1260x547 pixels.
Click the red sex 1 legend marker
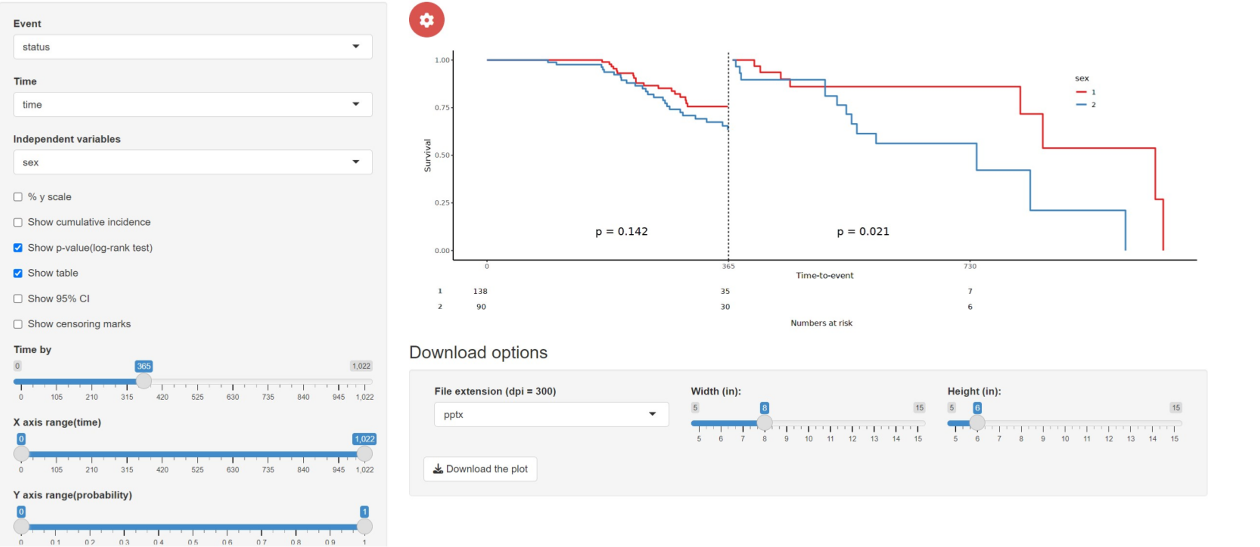[x=1081, y=92]
